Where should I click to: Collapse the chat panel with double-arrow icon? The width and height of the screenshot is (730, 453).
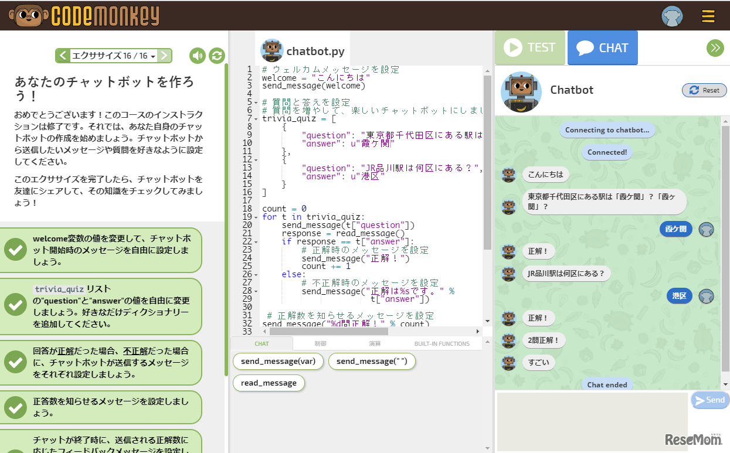pyautogui.click(x=715, y=48)
